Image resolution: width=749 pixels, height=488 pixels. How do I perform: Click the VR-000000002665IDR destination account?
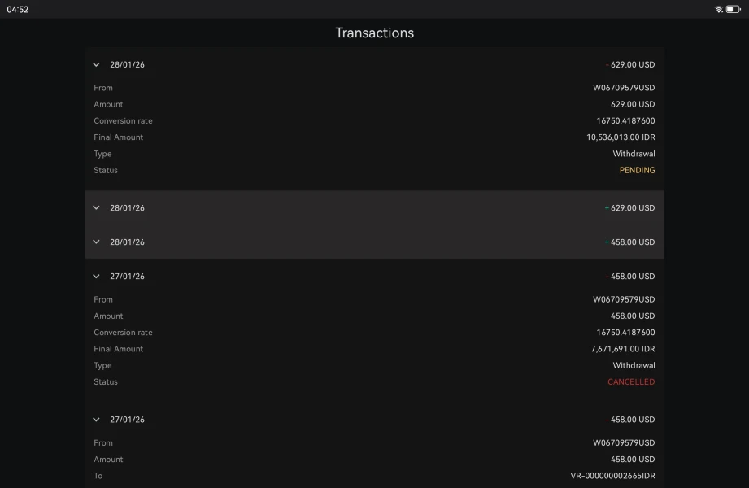(612, 476)
